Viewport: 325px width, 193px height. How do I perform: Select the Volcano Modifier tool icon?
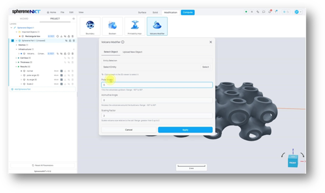[x=157, y=26]
